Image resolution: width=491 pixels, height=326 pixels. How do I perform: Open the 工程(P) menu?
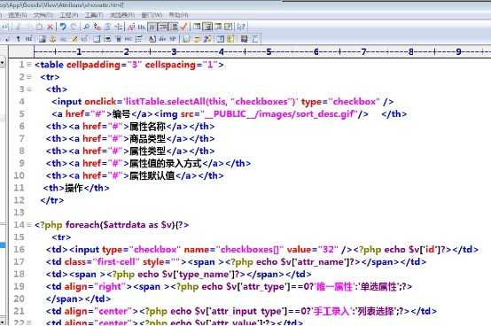coord(69,15)
